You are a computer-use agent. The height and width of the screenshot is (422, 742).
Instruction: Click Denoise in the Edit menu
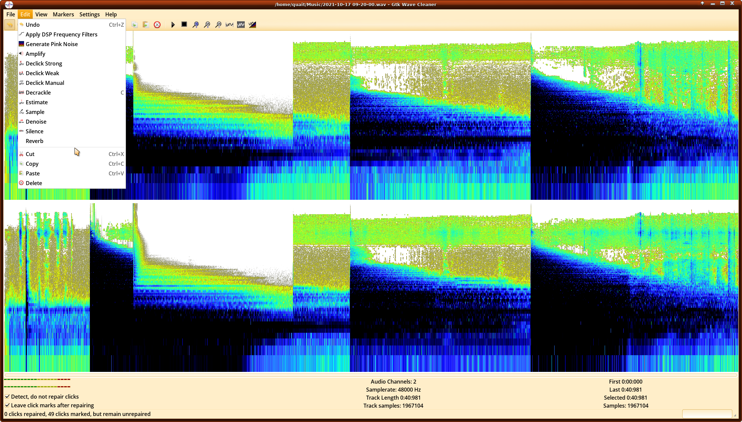click(36, 122)
